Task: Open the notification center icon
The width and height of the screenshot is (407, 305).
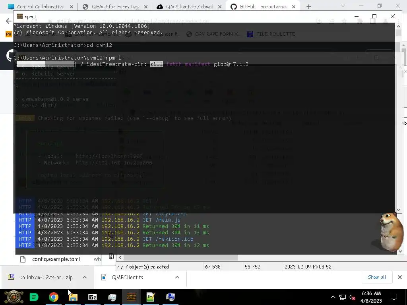Action: (394, 297)
